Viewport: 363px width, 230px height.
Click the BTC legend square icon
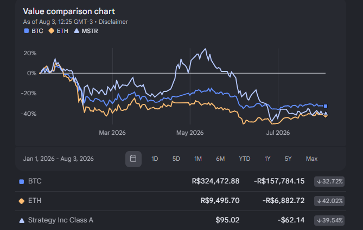point(27,31)
